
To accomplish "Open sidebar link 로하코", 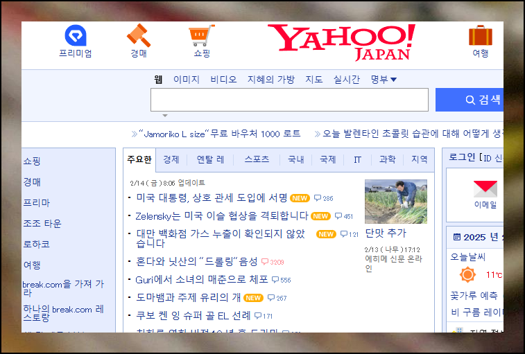I will click(37, 245).
